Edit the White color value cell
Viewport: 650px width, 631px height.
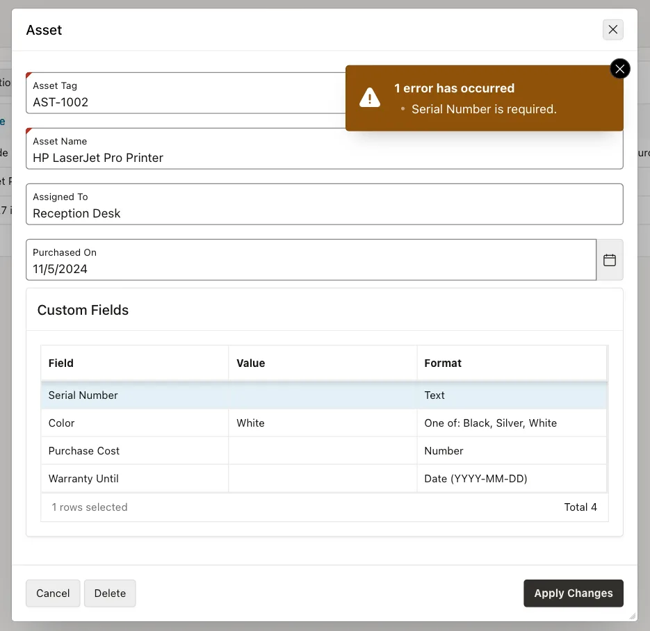(323, 423)
